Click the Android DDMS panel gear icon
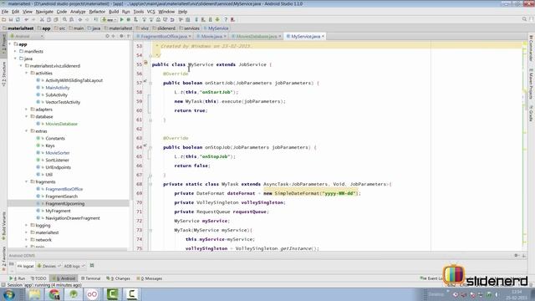Viewport: 535px width, 301px height. [517, 256]
